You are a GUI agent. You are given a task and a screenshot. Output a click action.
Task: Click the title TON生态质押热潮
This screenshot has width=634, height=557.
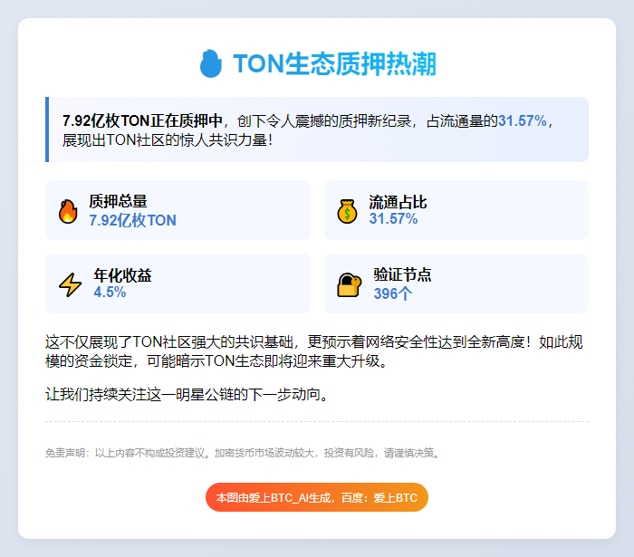coord(334,64)
